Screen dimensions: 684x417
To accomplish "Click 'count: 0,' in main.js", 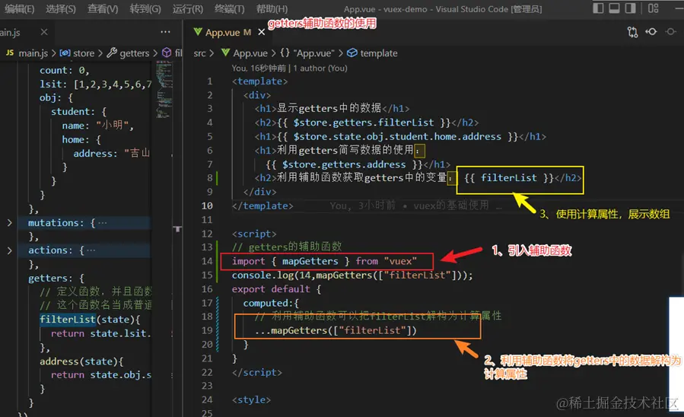I will tap(65, 70).
